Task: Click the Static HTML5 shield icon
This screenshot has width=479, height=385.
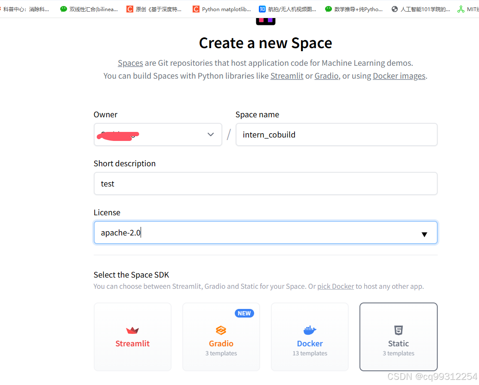Action: click(x=398, y=330)
